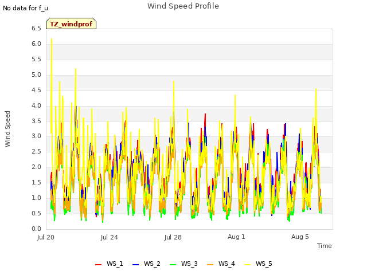Screen dimensions: 367x275
Task: Click the 6.0 y-axis tick value
Action: (x=36, y=44)
